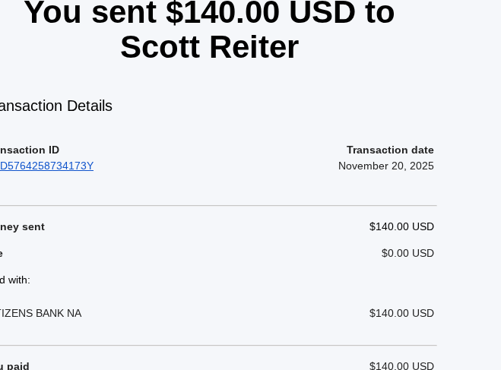Click the Scott Reiter recipient name in heading
Image resolution: width=501 pixels, height=370 pixels.
pos(209,47)
